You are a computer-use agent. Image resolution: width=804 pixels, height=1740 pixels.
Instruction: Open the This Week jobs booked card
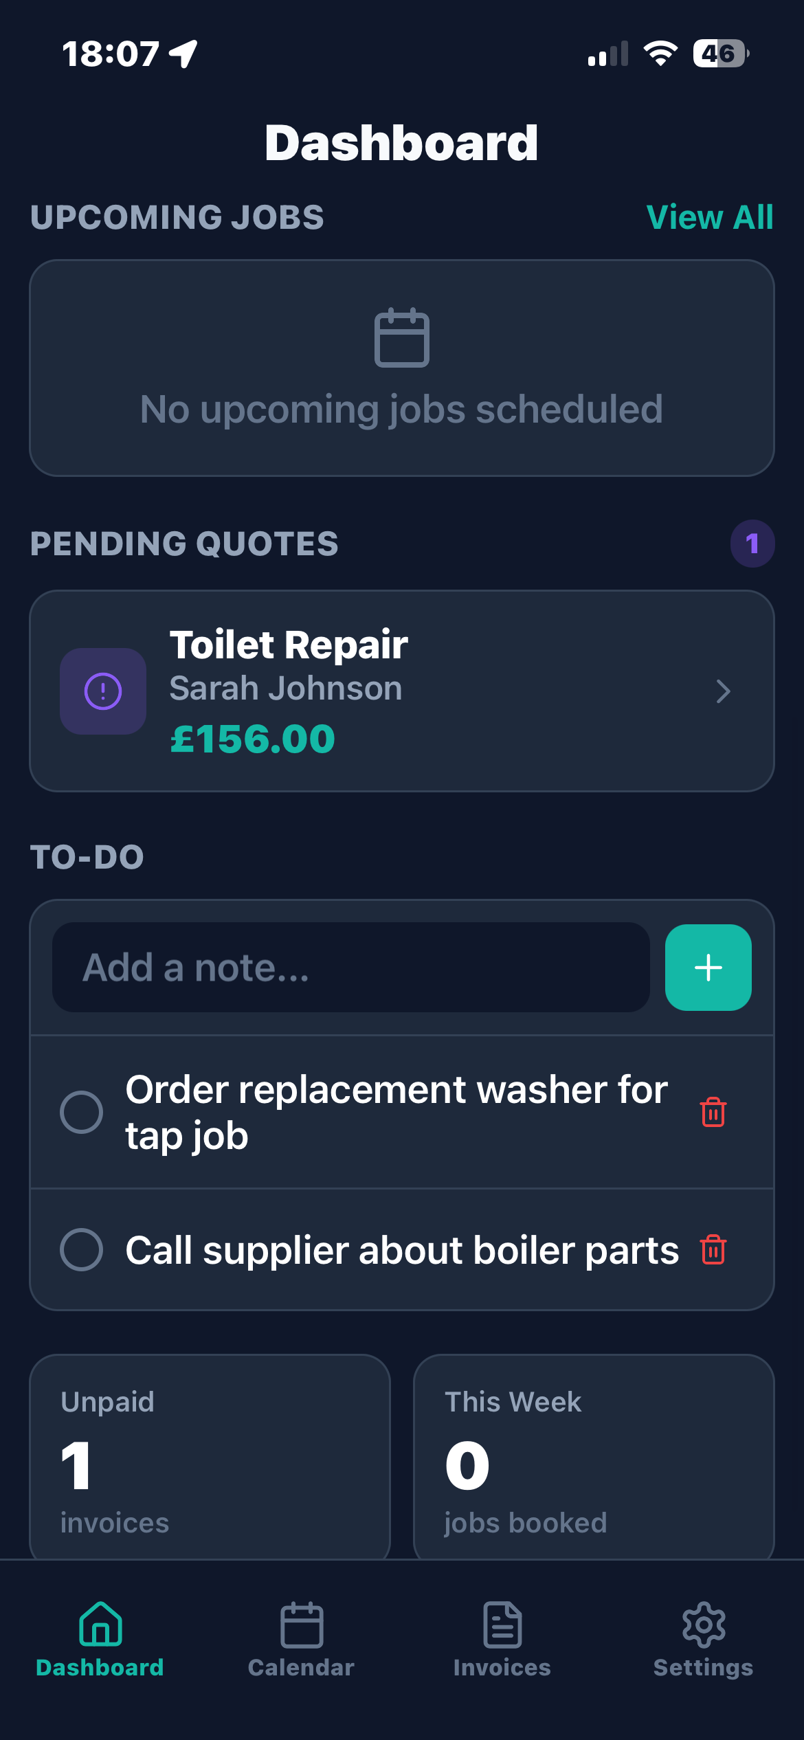(x=594, y=1457)
